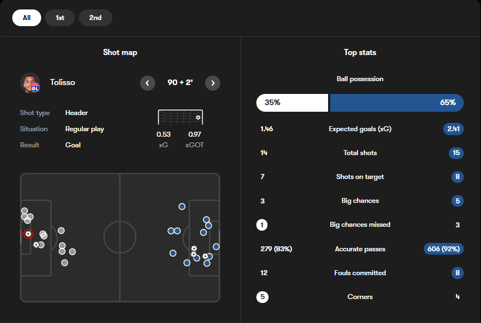Go to the next shot with right chevron
The image size is (481, 323).
point(212,83)
